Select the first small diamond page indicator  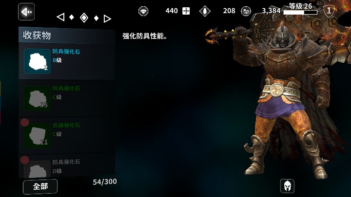click(72, 17)
